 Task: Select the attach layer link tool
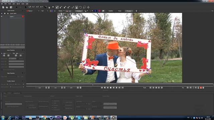point(73,7)
